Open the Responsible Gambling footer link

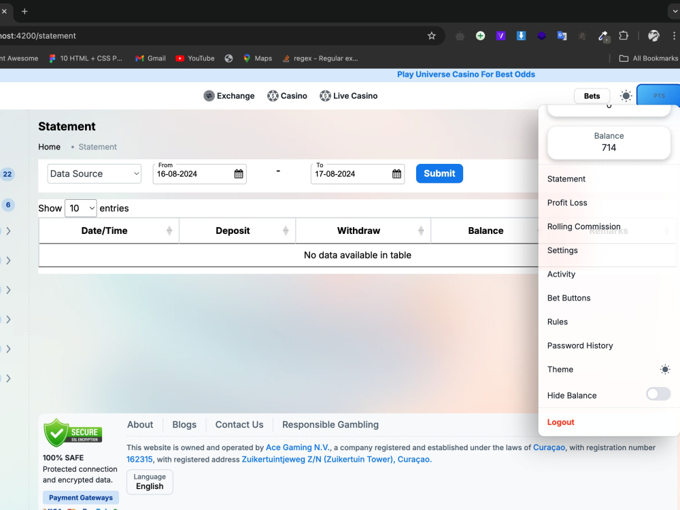(330, 425)
